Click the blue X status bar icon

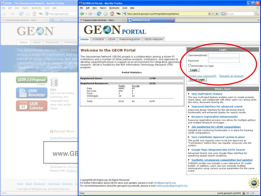(x=252, y=193)
